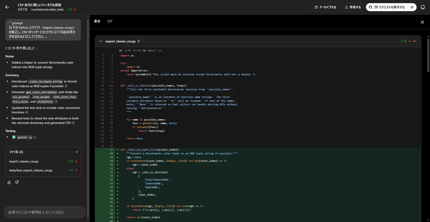Image resolution: width=430 pixels, height=222 pixels.
Task: Open tests/test_export_classes_csv.py in the files list
Action: pos(43,170)
